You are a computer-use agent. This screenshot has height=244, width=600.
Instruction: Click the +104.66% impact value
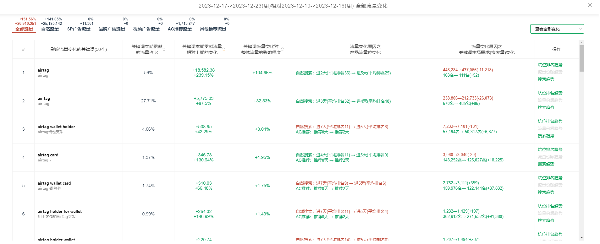pyautogui.click(x=262, y=73)
